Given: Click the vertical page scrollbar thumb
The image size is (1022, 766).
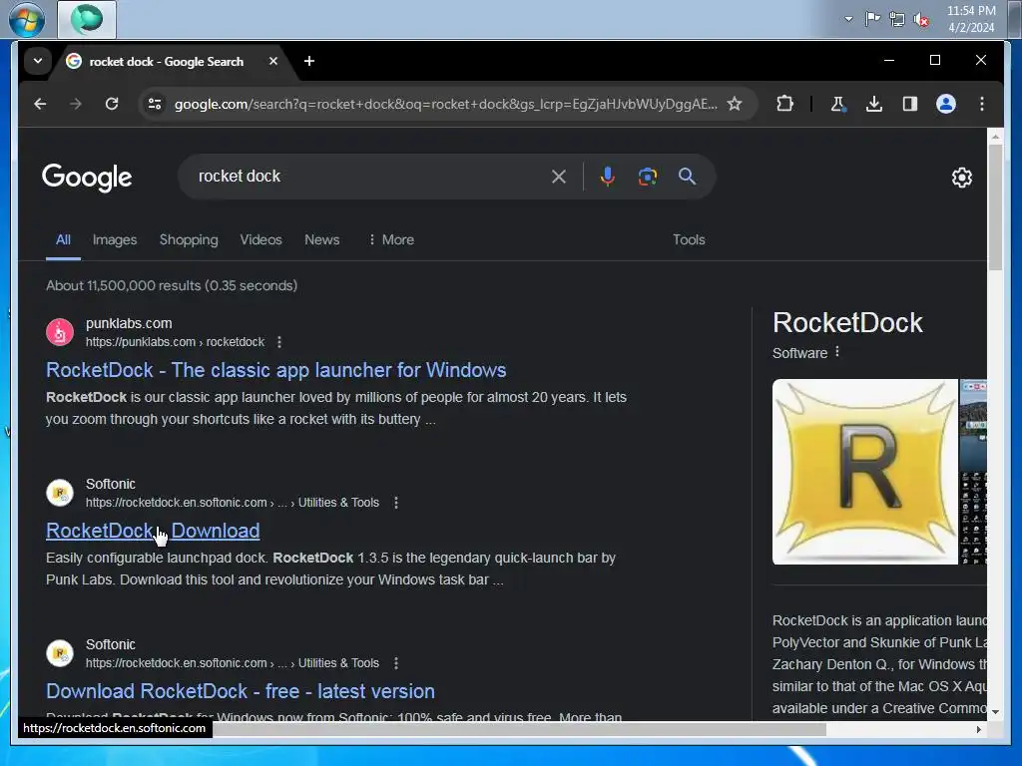Looking at the screenshot, I should click(x=995, y=207).
